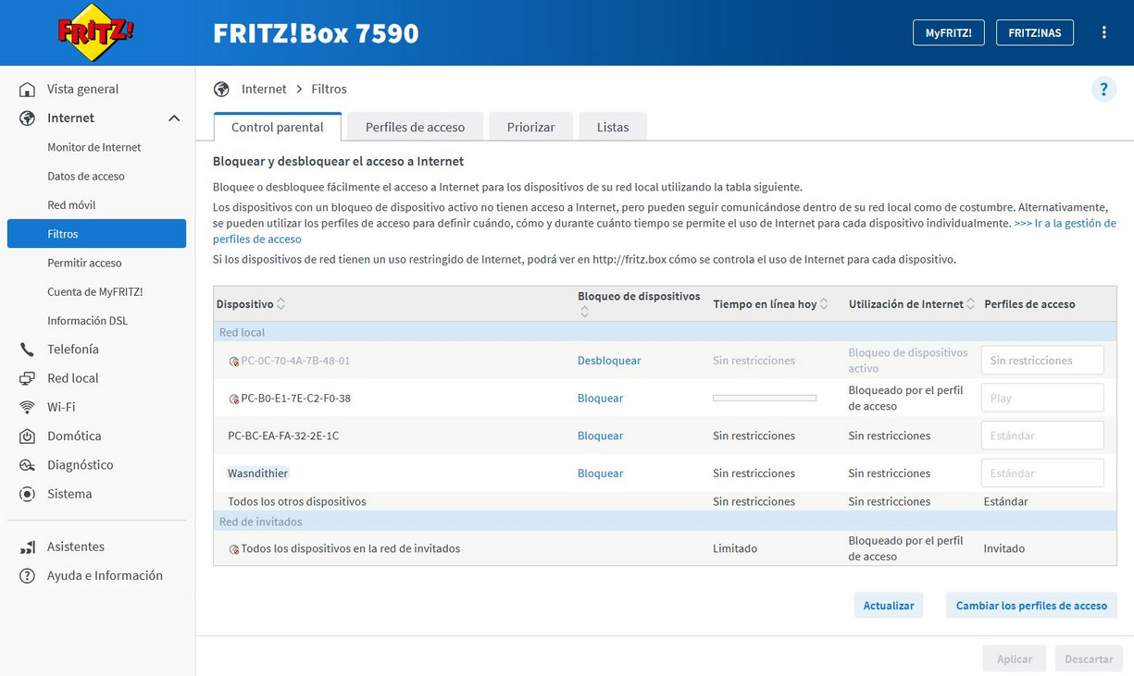Click the MyFRITZ! header button
Screen dimensions: 1134x676
tap(949, 32)
